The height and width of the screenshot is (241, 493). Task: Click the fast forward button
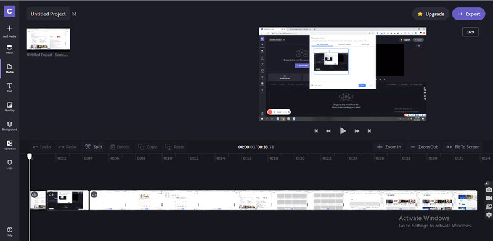click(357, 131)
